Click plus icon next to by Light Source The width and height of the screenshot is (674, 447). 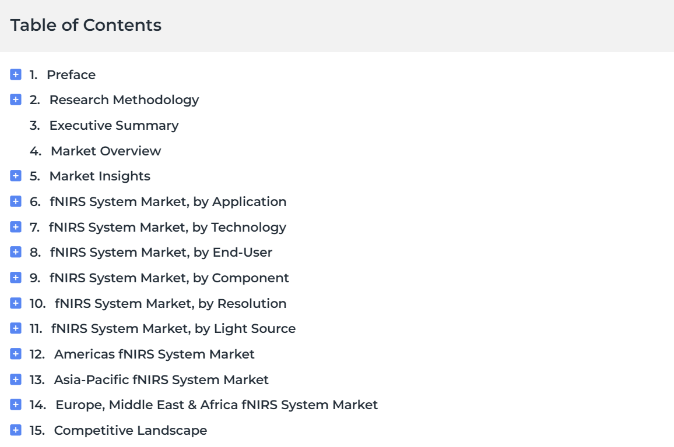coord(16,328)
